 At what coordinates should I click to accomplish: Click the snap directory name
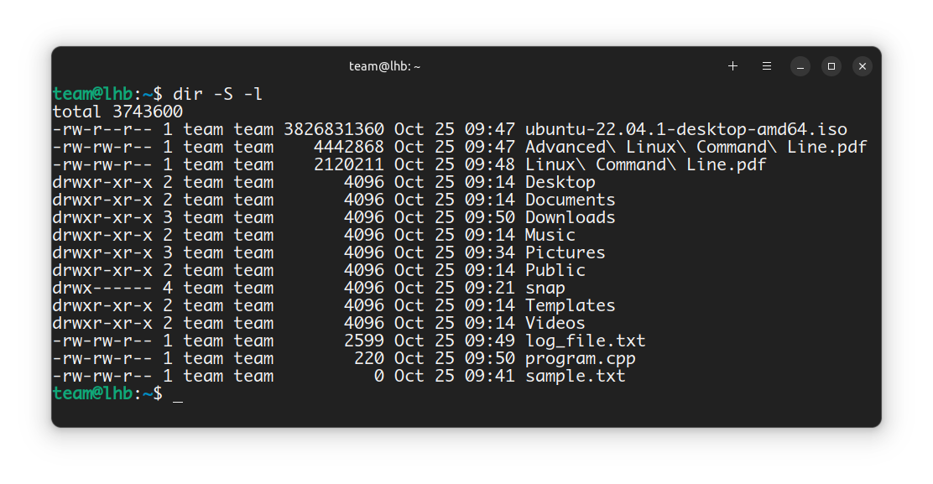(x=545, y=289)
